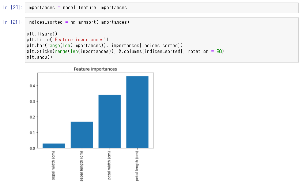Viewport: 302px width, 186px height.
Task: Click the petal length (cm) bar
Action: pos(137,112)
